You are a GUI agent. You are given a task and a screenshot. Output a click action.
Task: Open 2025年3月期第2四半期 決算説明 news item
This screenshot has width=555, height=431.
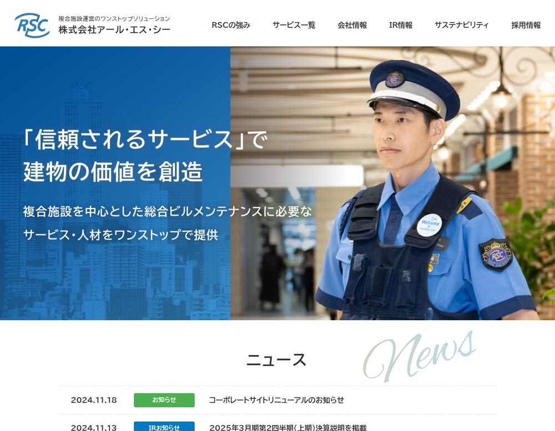287,428
